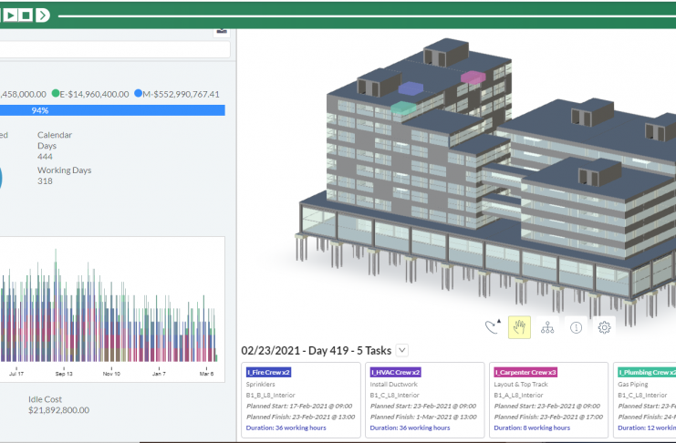The height and width of the screenshot is (443, 676).
Task: Open the model hierarchy tree icon
Action: 547,327
